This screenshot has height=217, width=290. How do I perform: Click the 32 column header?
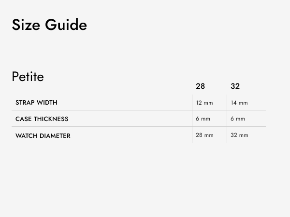tap(235, 86)
